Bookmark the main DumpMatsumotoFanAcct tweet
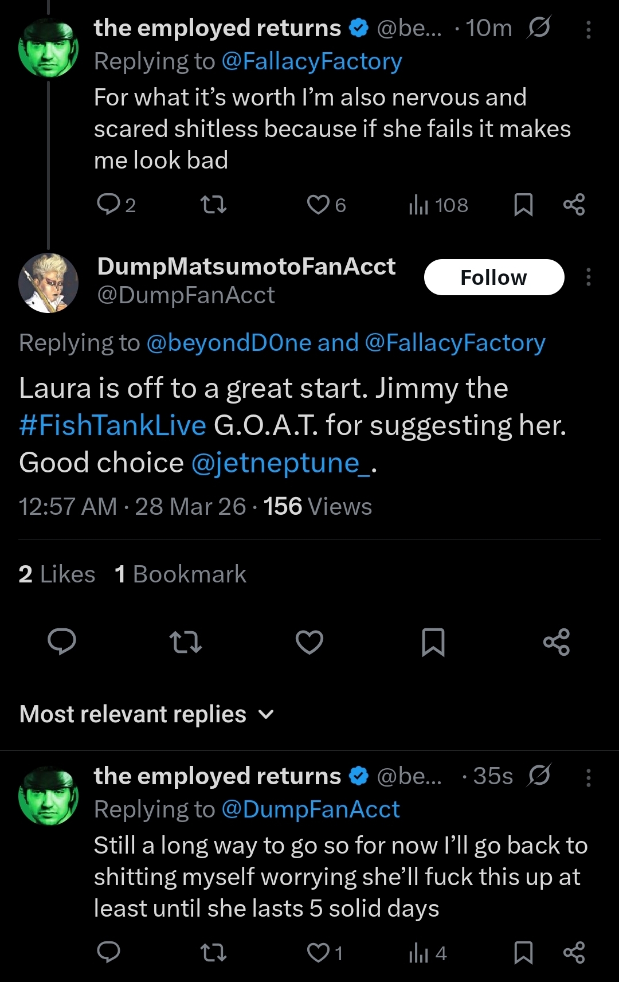The height and width of the screenshot is (982, 619). [433, 642]
